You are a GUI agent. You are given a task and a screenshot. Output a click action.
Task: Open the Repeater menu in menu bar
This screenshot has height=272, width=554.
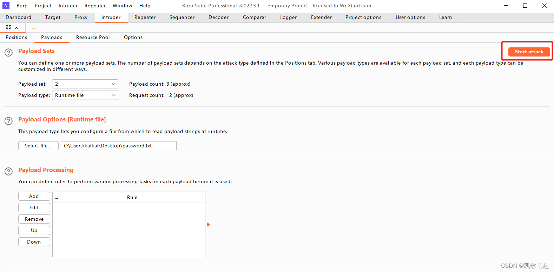(95, 6)
